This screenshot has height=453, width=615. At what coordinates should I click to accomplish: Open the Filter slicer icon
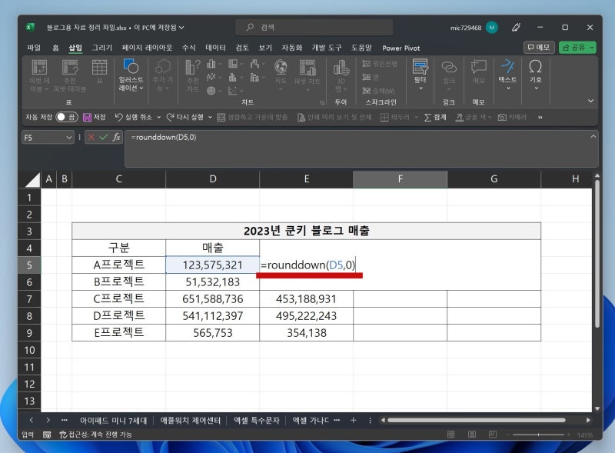(x=420, y=75)
